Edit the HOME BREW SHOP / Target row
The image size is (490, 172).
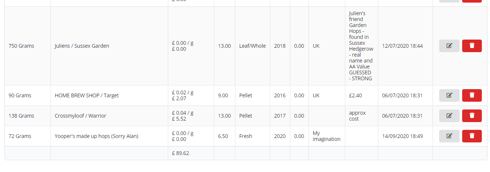449,95
